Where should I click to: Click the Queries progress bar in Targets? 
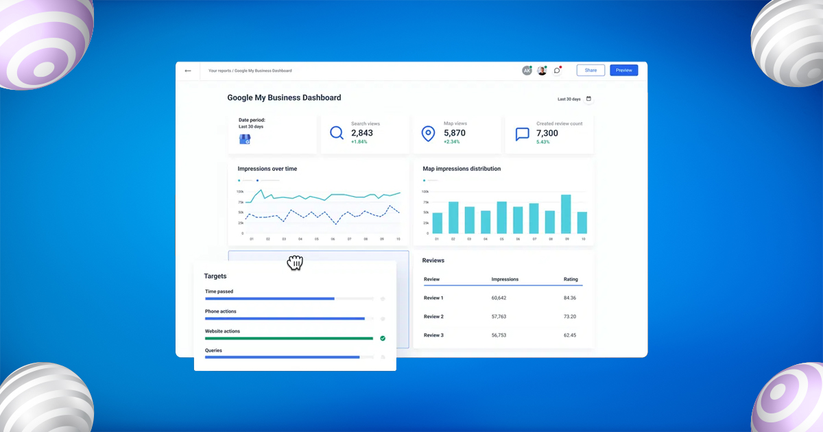pos(282,357)
